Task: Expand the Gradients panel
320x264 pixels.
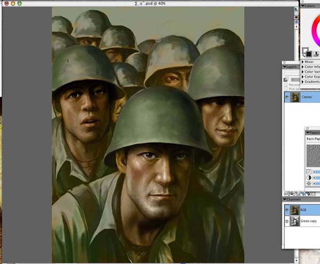Action: (303, 81)
